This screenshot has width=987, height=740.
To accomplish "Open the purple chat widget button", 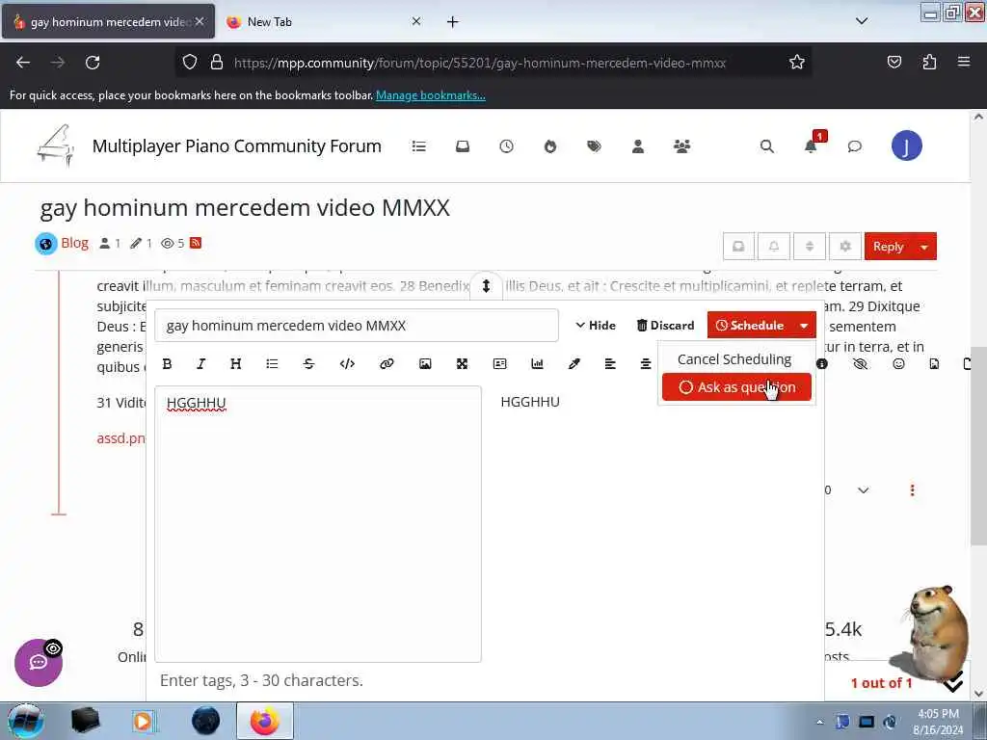I will tap(39, 663).
